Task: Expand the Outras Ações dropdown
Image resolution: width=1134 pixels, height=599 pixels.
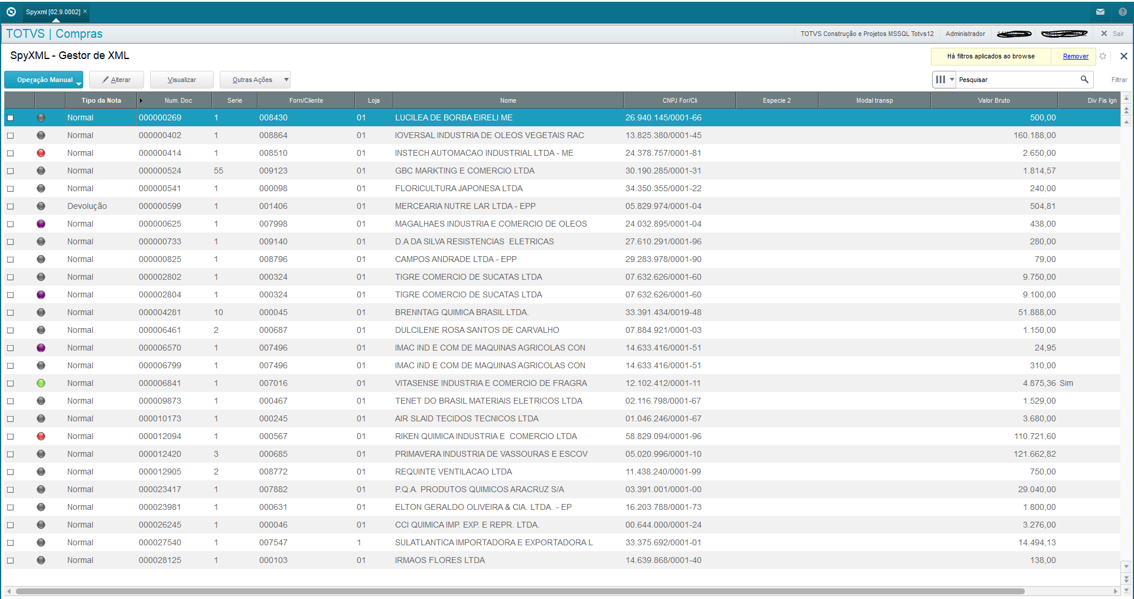Action: 286,80
